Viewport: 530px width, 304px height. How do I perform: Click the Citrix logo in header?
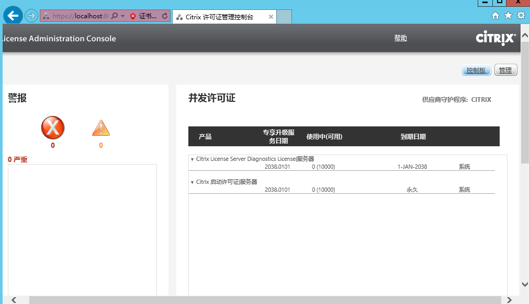[496, 38]
